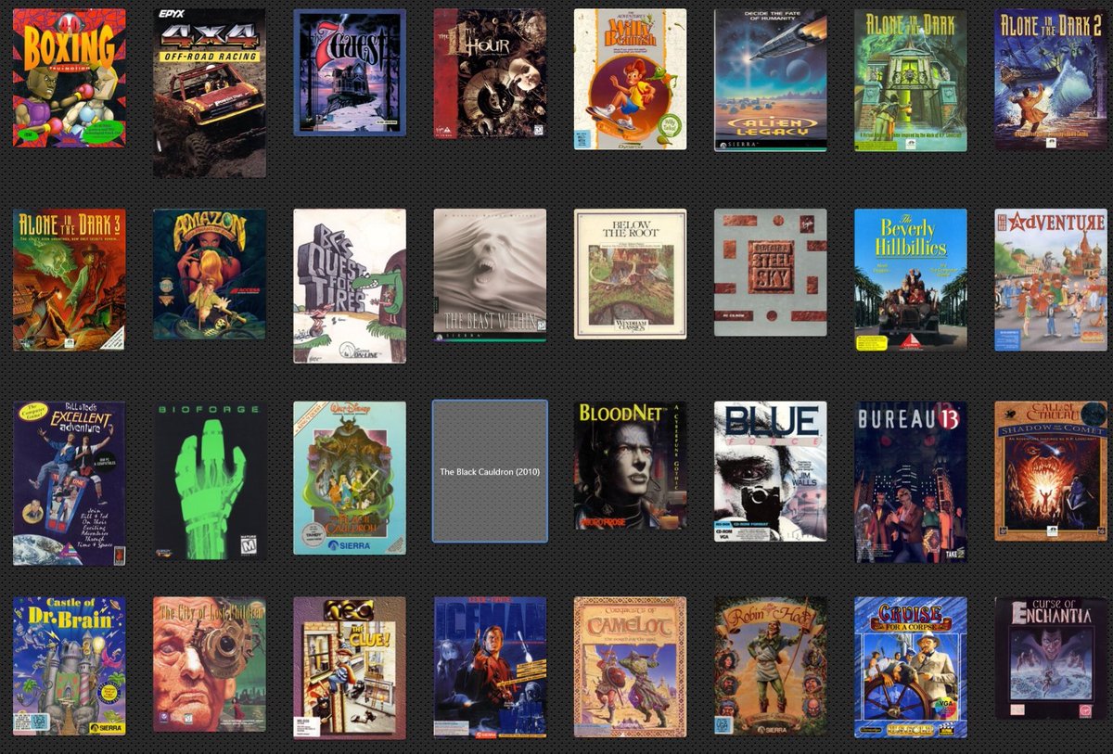Choose the Amazon game cover
This screenshot has width=1113, height=754.
[x=210, y=274]
